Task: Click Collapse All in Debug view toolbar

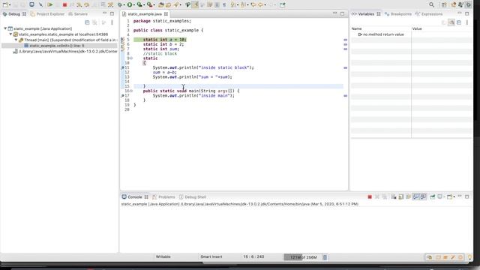Action: pyautogui.click(x=87, y=22)
